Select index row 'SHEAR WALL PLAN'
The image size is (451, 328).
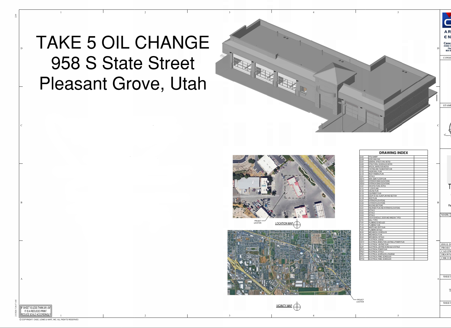point(394,172)
